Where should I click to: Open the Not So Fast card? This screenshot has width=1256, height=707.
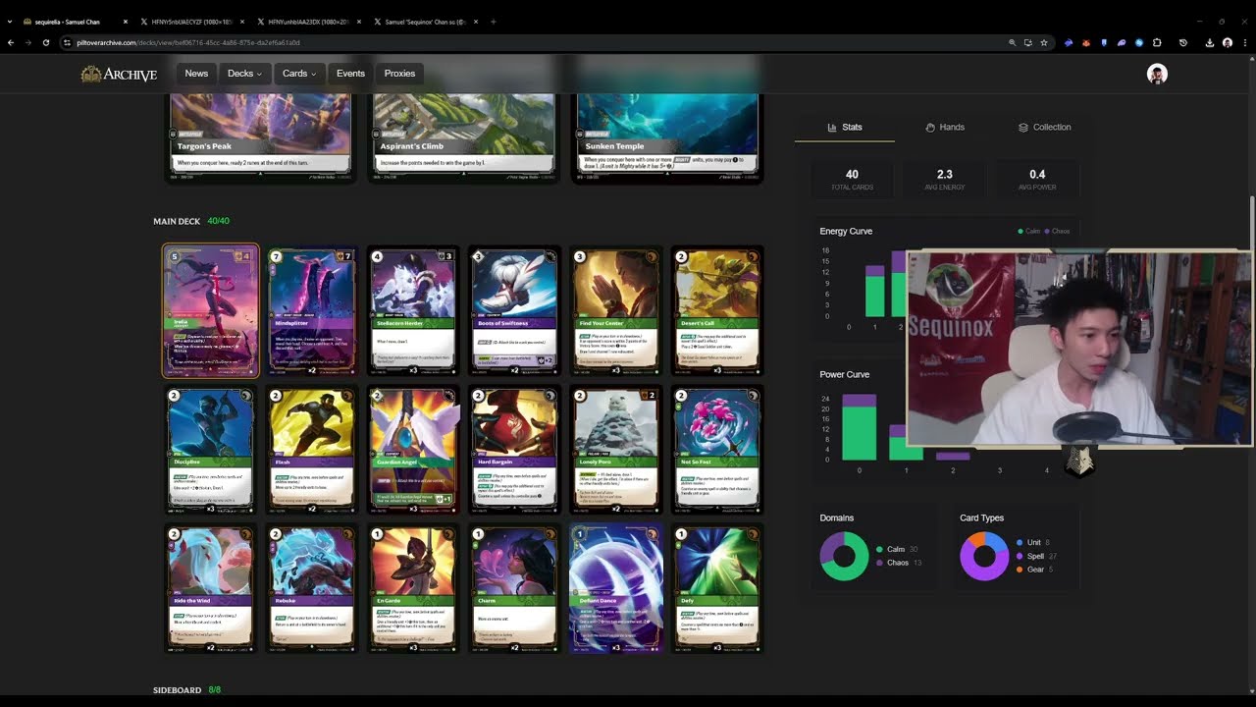click(717, 450)
